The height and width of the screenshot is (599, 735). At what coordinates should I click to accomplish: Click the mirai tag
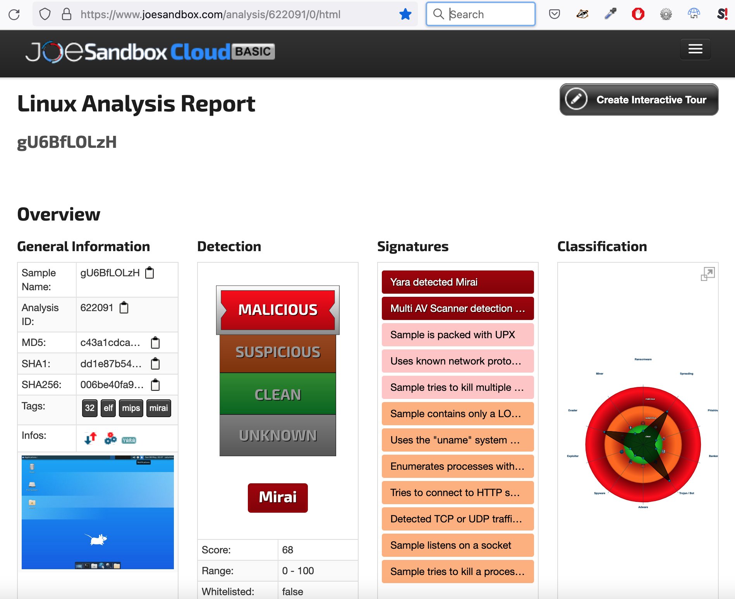(x=159, y=408)
